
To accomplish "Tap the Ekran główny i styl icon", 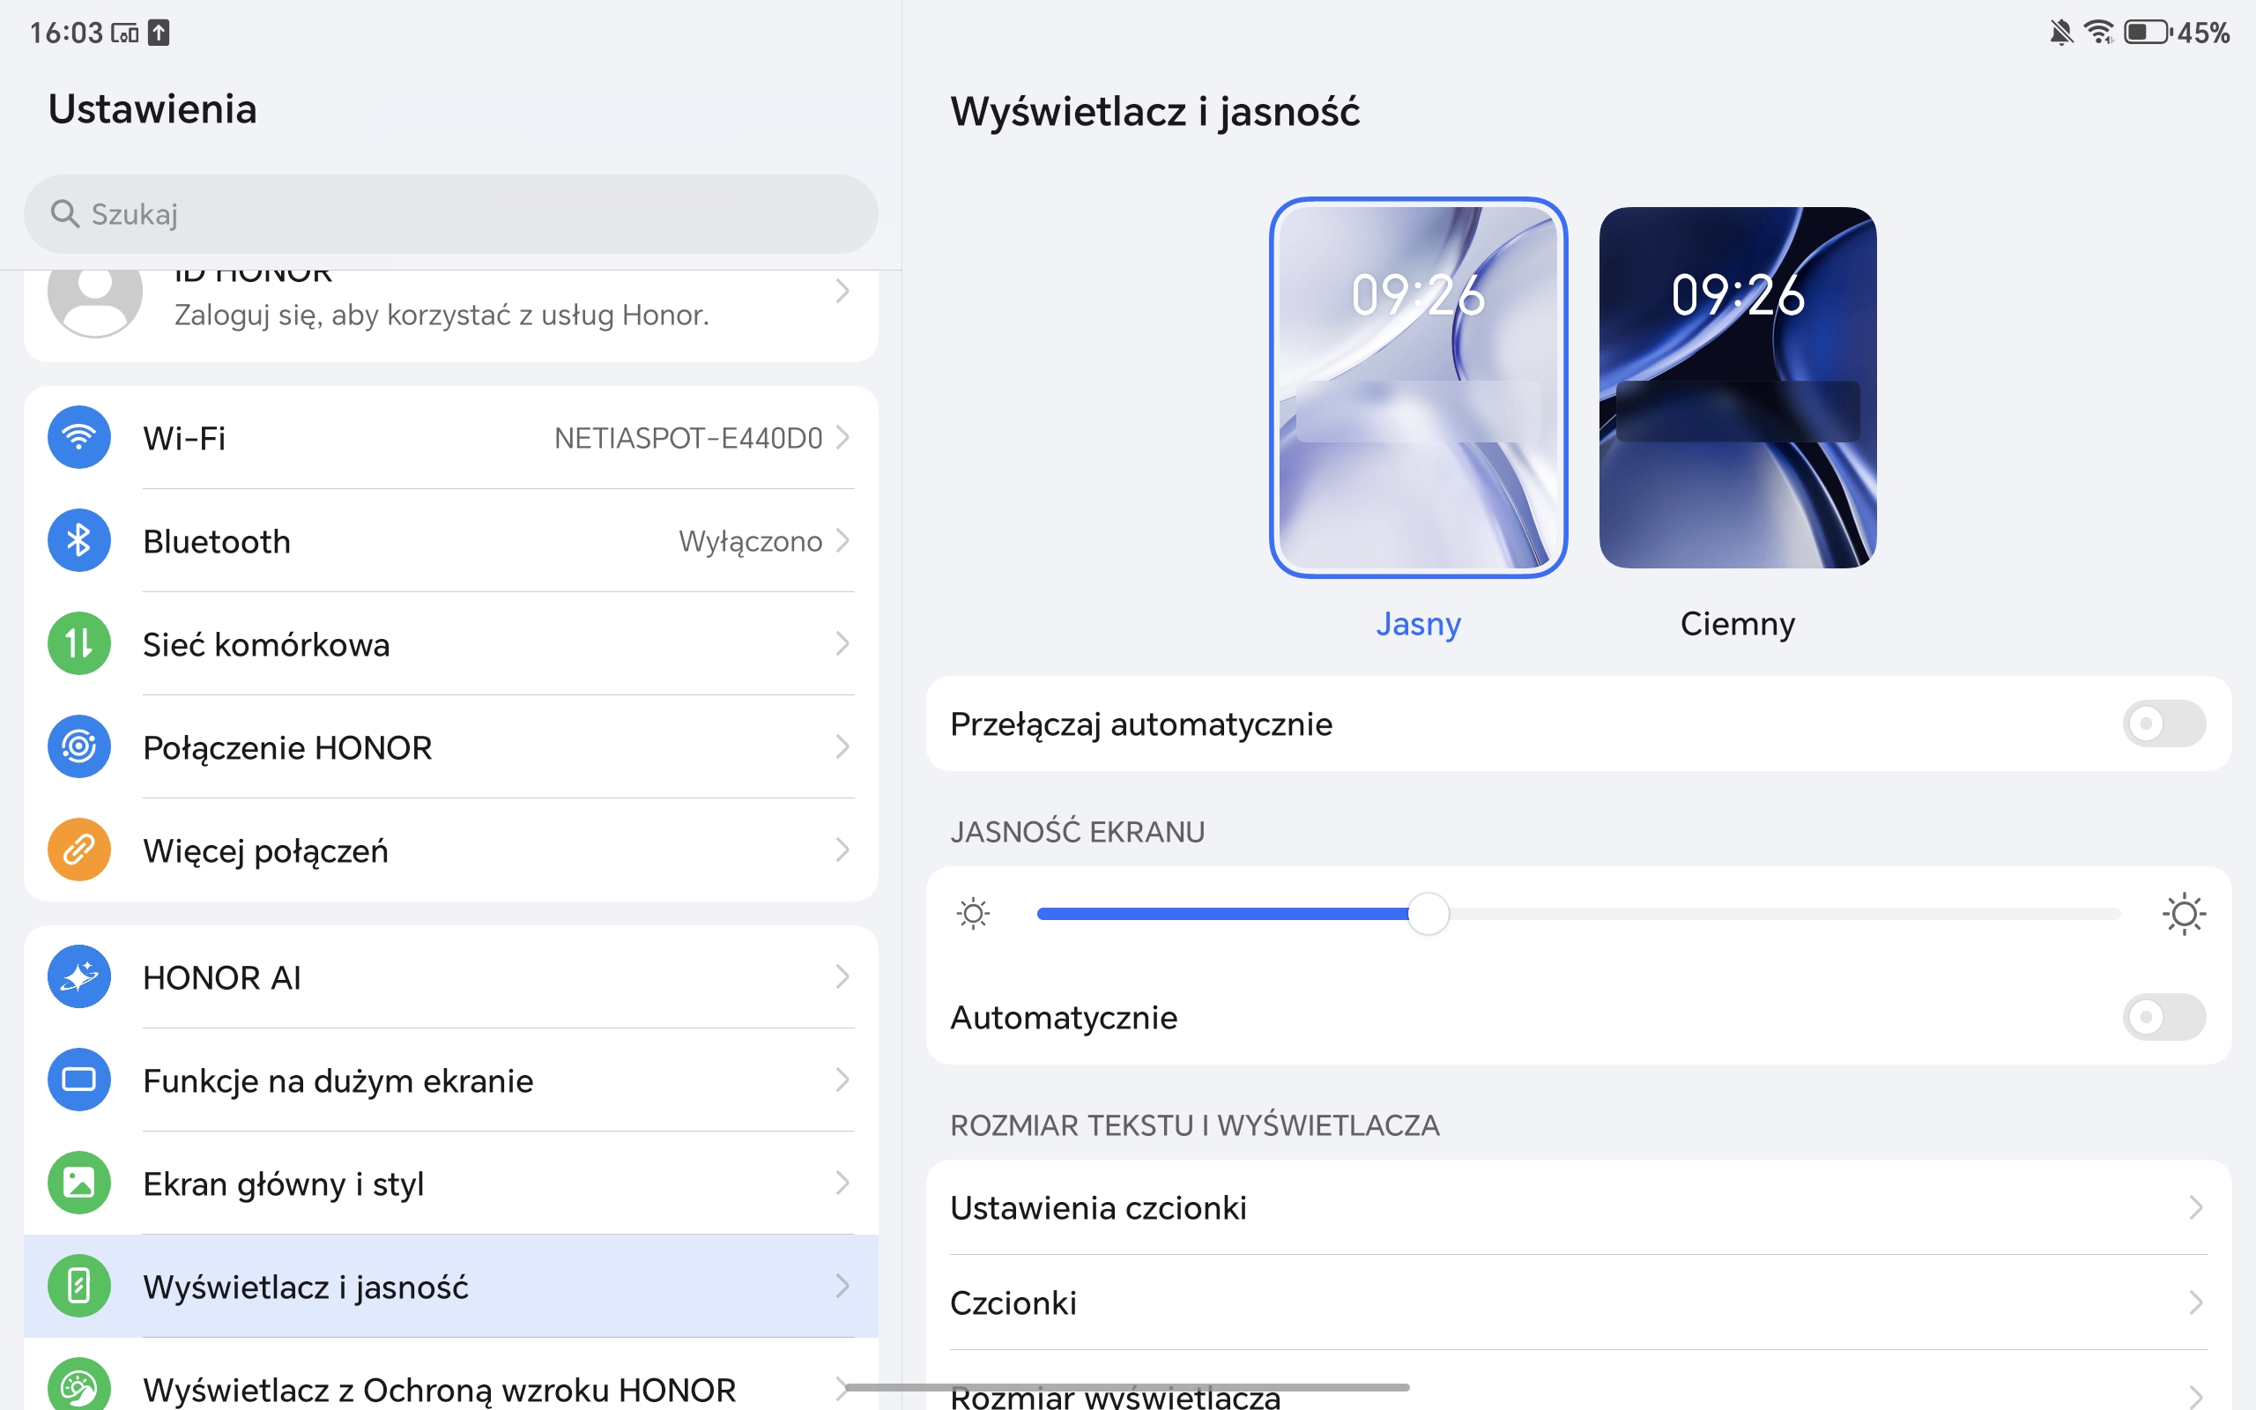I will (79, 1183).
